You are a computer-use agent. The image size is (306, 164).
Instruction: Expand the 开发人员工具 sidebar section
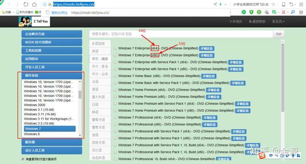[x=52, y=67]
